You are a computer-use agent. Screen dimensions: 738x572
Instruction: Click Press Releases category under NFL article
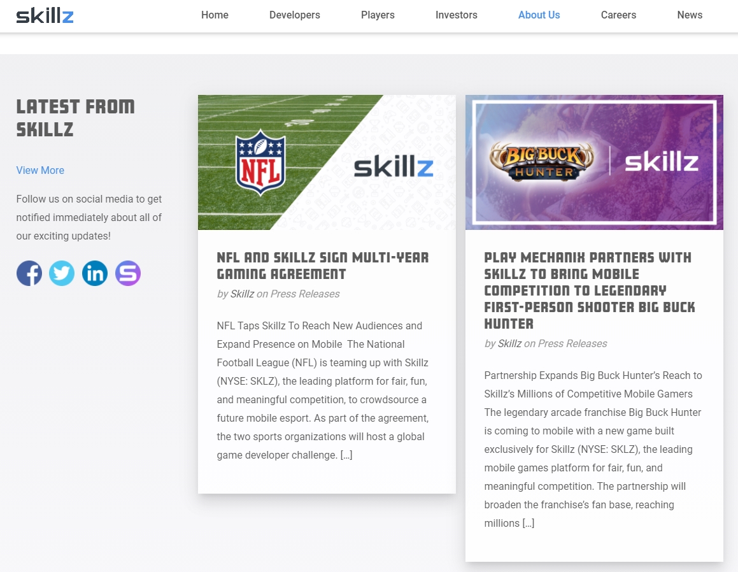click(305, 294)
